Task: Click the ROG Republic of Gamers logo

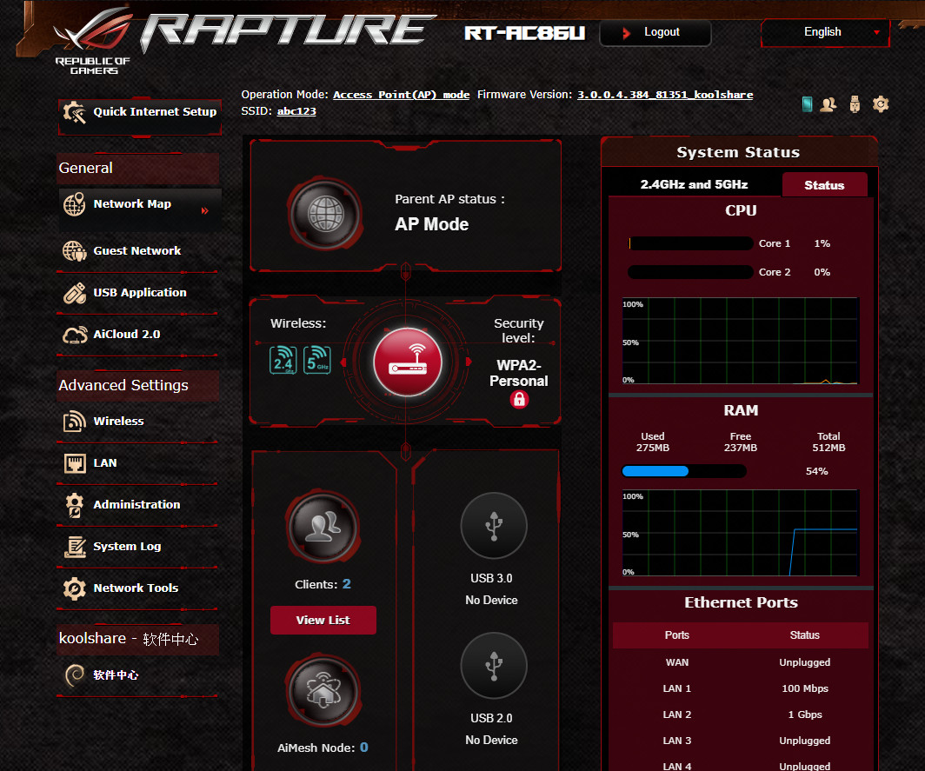Action: tap(93, 40)
